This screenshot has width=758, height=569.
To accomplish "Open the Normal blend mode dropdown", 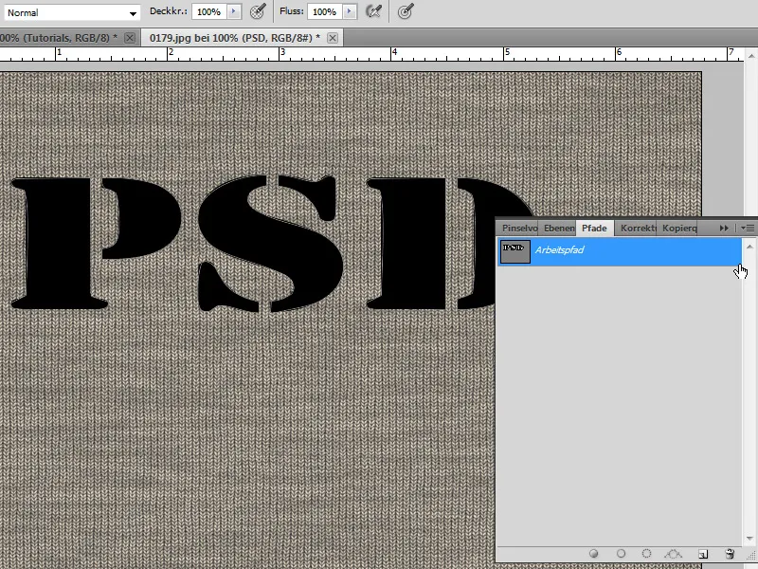I will [72, 12].
